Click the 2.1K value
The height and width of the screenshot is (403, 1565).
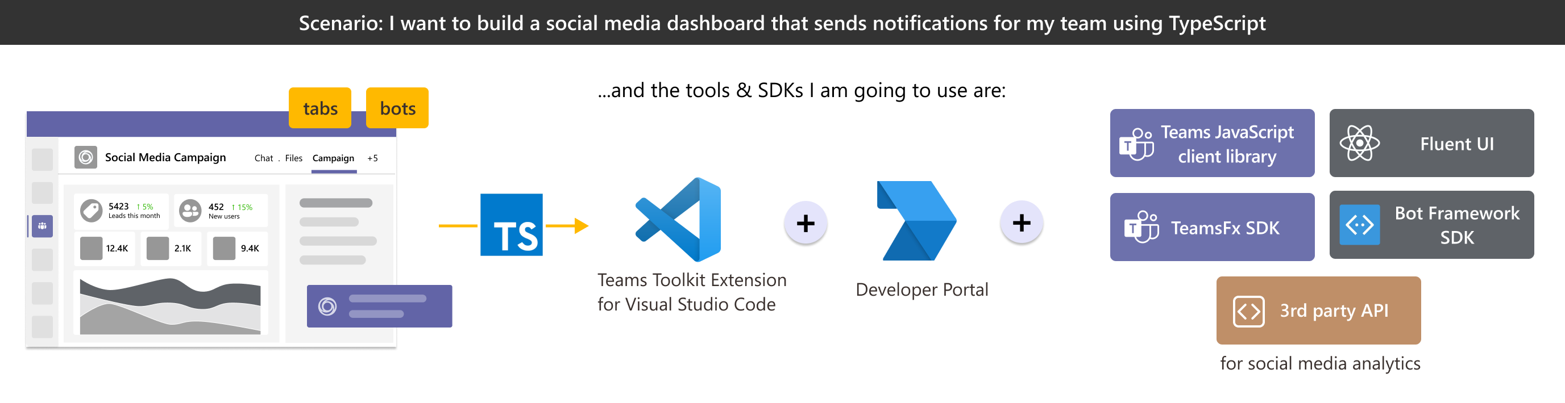[x=183, y=249]
